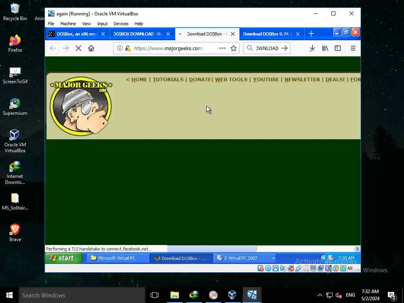The height and width of the screenshot is (303, 404).
Task: Click the VirtualBox network status icon
Action: (291, 268)
